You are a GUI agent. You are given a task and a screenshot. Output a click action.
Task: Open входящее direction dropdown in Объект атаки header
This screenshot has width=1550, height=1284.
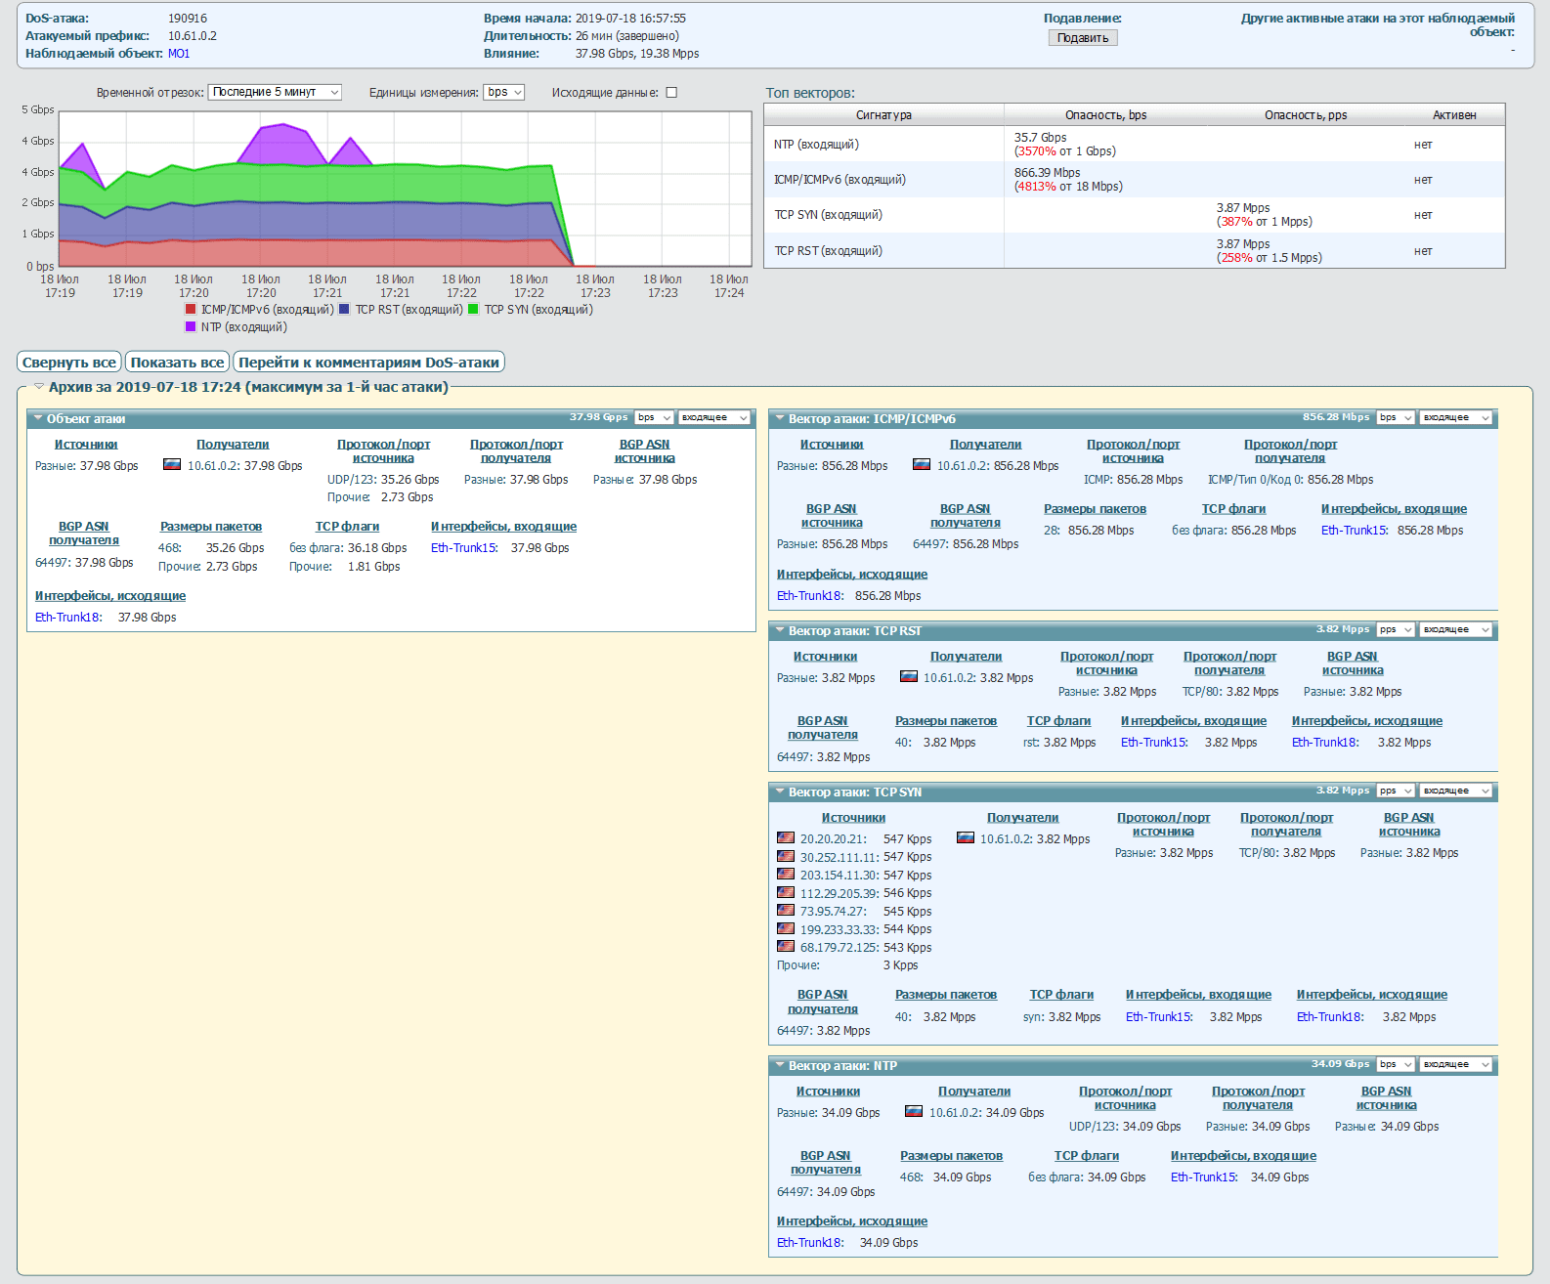713,417
